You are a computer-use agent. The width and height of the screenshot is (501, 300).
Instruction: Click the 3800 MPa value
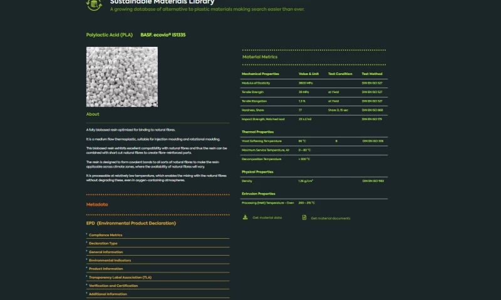coord(306,83)
